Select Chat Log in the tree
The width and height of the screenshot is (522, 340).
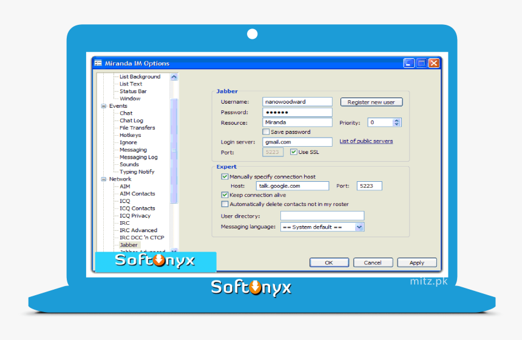click(x=131, y=121)
